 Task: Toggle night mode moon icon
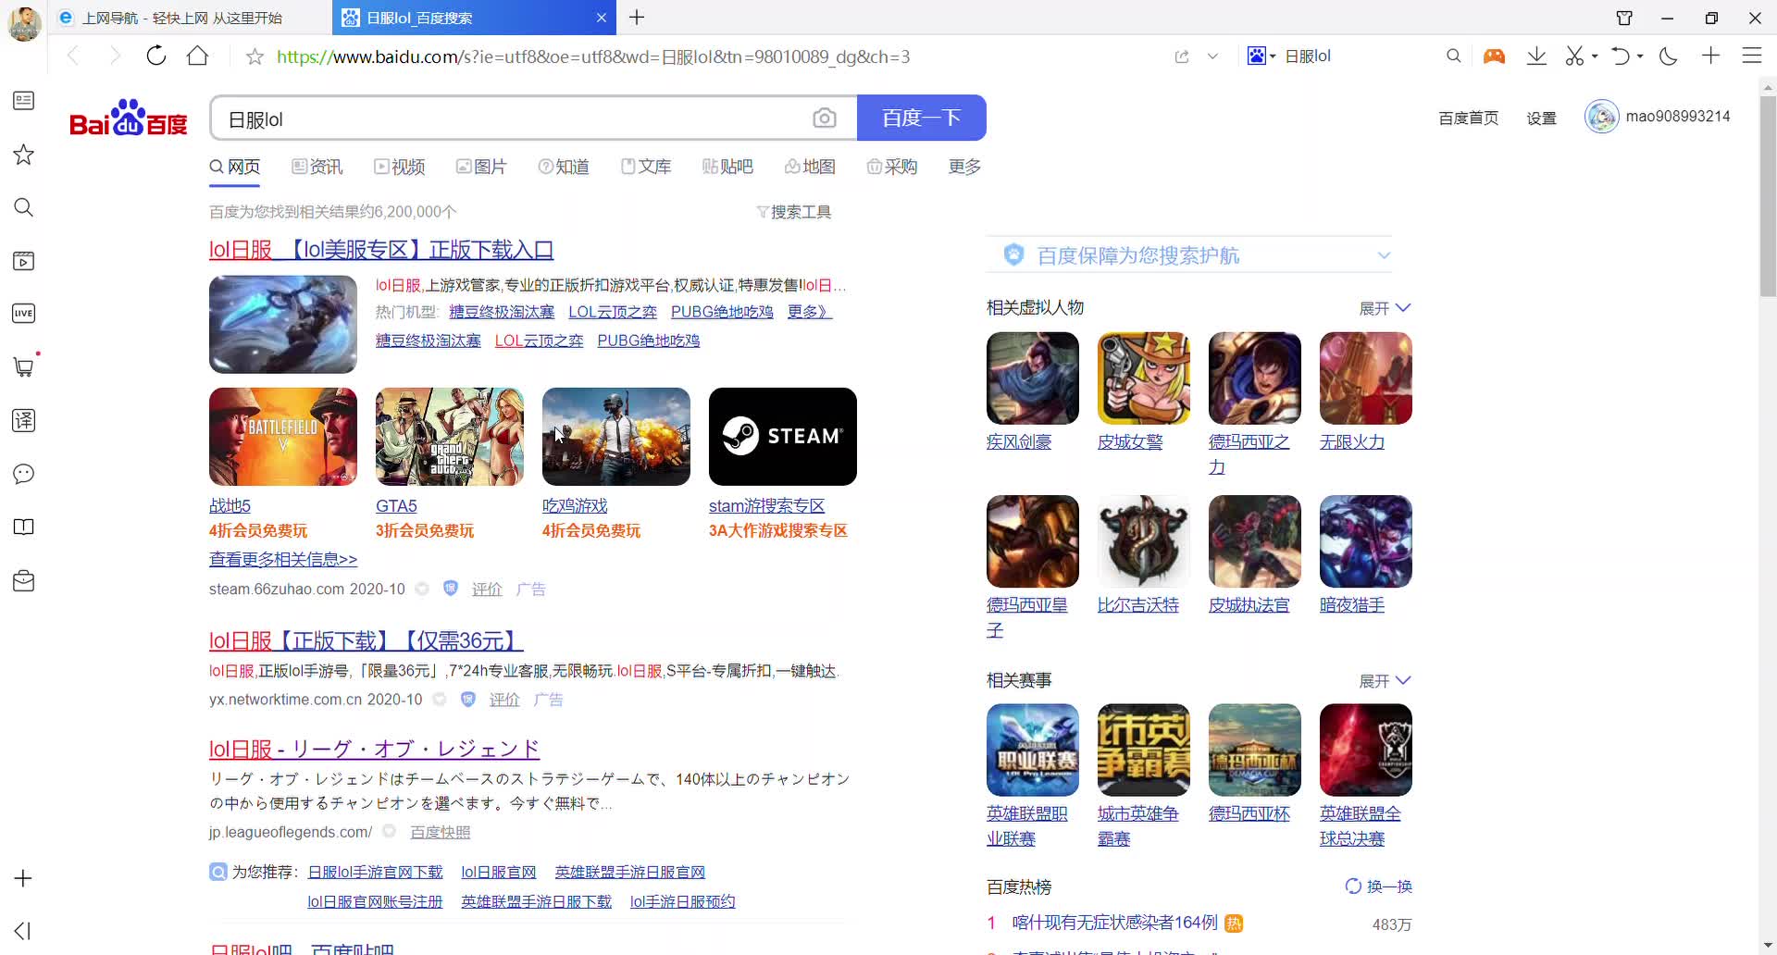click(x=1668, y=56)
